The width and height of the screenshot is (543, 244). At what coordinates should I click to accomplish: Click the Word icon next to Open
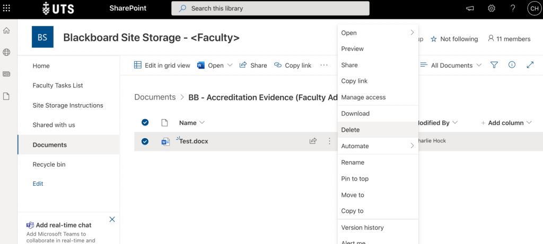pyautogui.click(x=201, y=65)
